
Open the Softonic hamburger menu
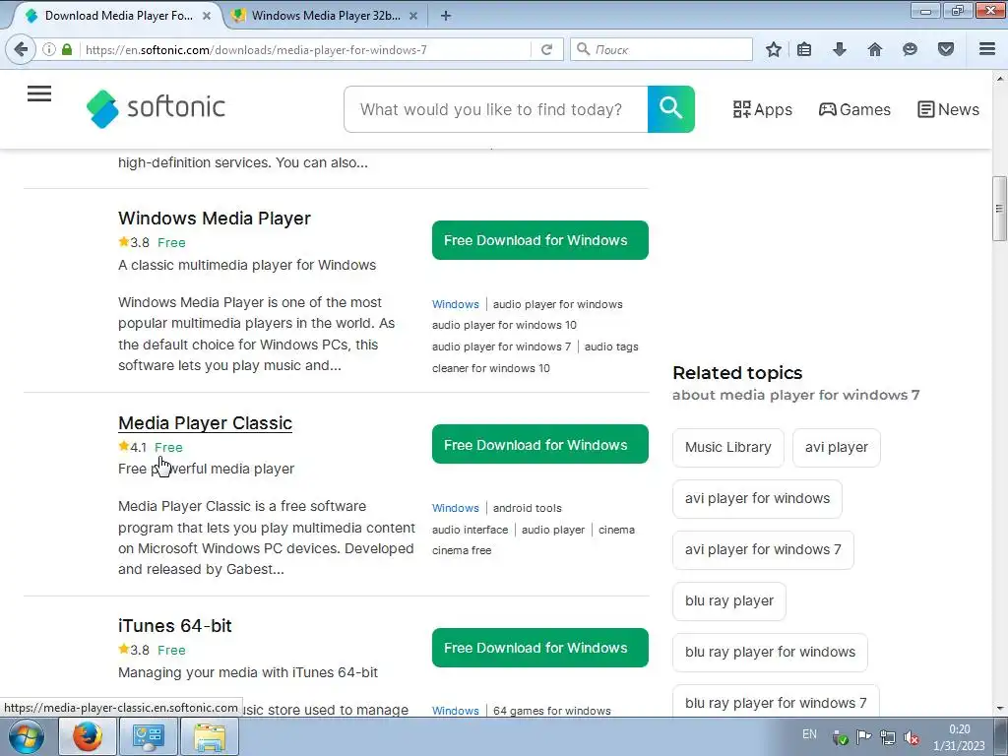pos(39,94)
